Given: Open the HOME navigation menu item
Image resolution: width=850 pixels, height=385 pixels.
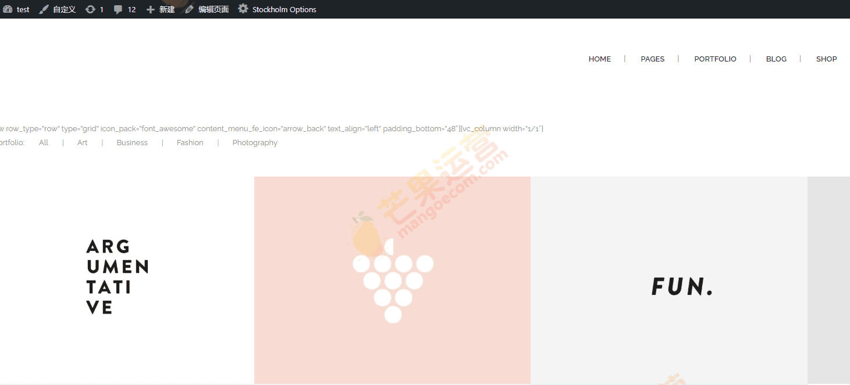Looking at the screenshot, I should coord(599,59).
